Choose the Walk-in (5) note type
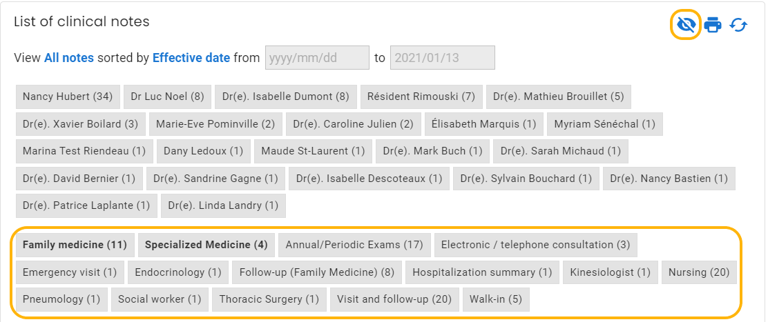The height and width of the screenshot is (322, 768). click(496, 299)
